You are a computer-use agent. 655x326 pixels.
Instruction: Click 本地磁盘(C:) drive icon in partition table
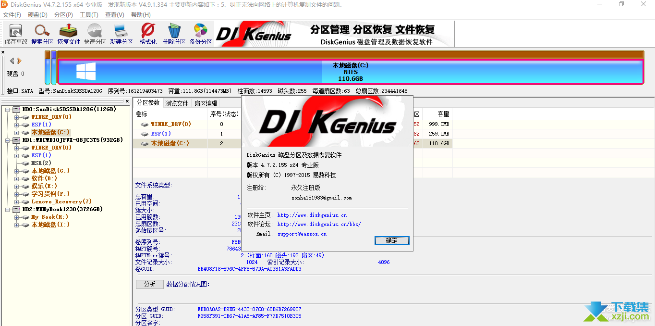click(x=145, y=143)
